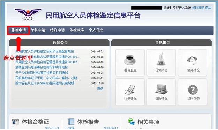218x130 pixels.
Task: Click the 体检报告 section title
Action: click(88, 122)
